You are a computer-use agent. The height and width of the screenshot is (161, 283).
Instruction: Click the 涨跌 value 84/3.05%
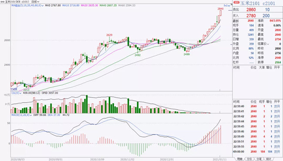(x=275, y=21)
